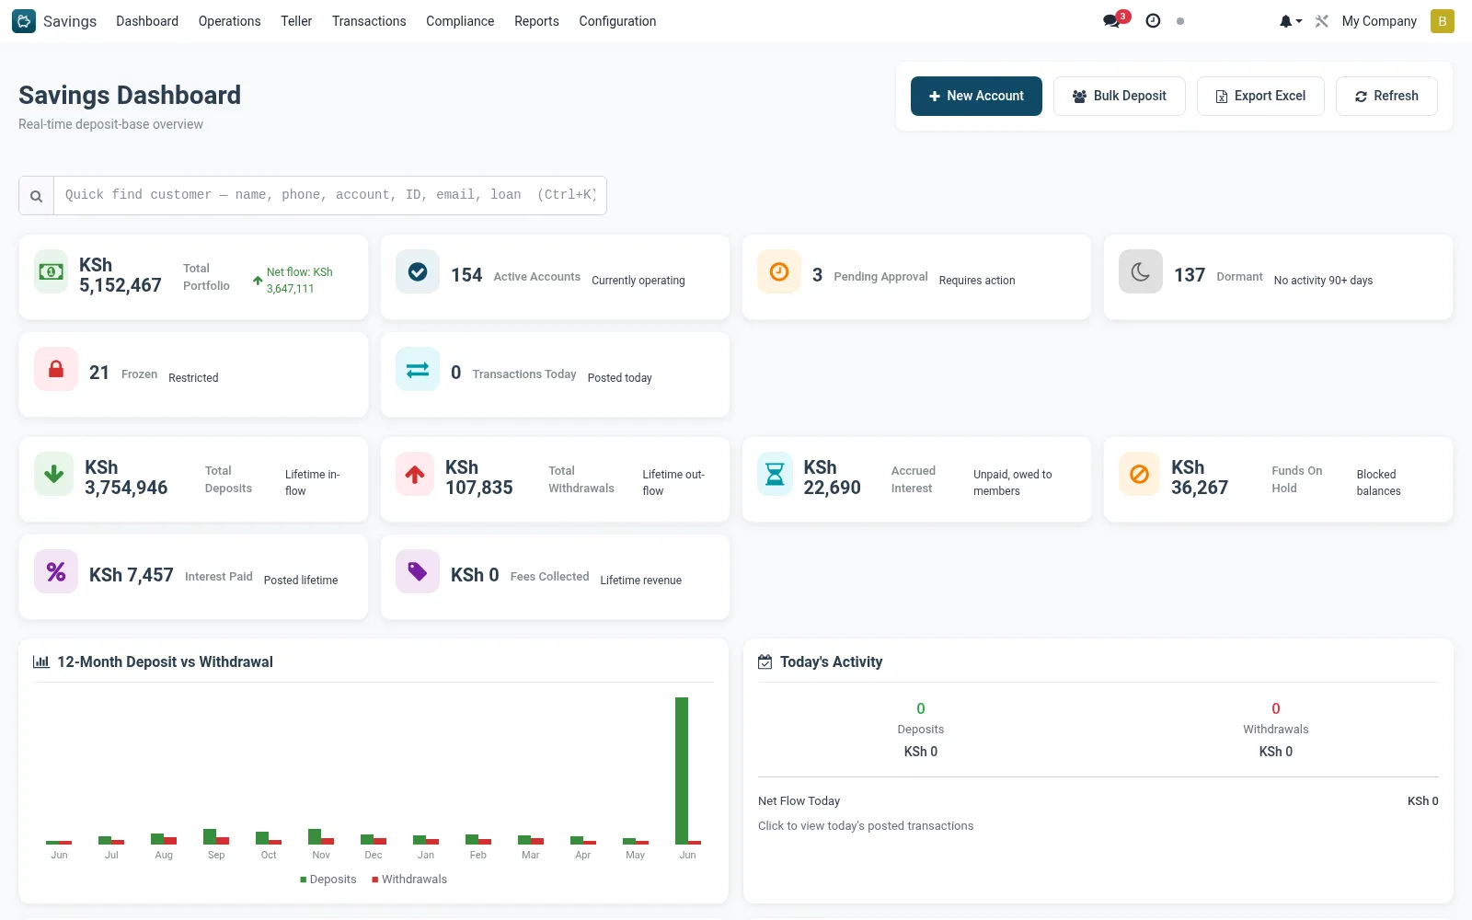Click the KSh 107,835 withdrawals value
Screen dimensions: 1472x920
[x=479, y=477]
